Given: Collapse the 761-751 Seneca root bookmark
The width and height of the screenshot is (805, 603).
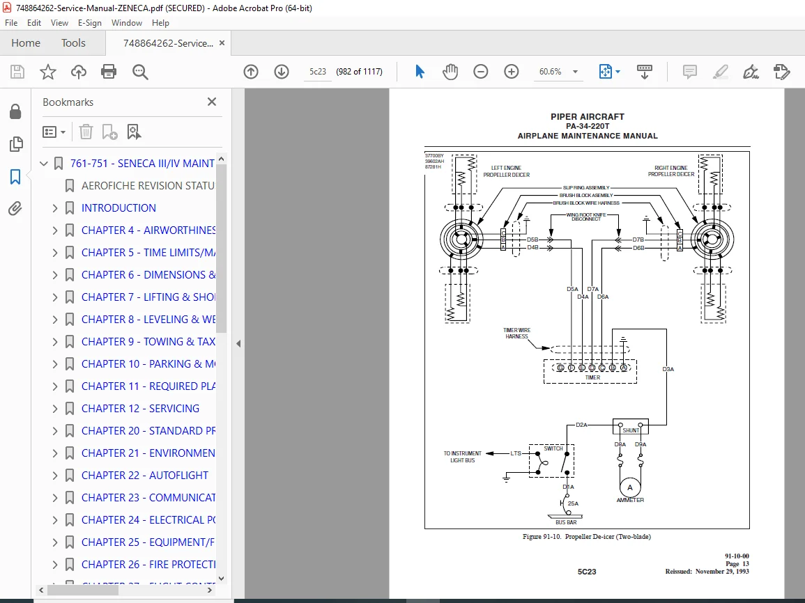Looking at the screenshot, I should click(x=44, y=164).
